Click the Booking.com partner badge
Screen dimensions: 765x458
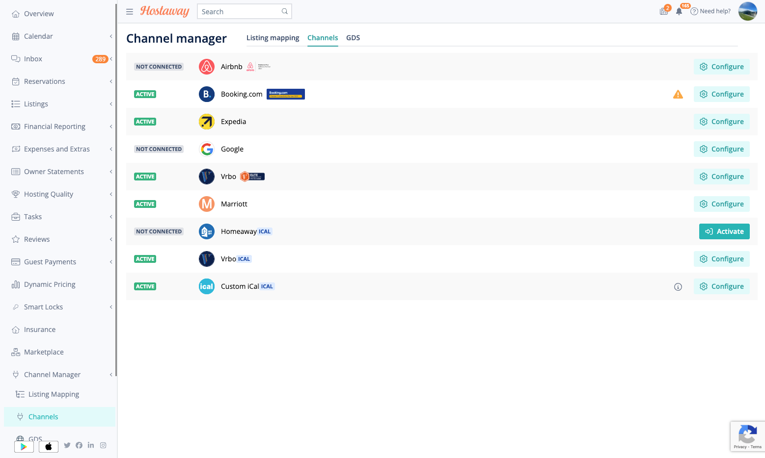(x=286, y=94)
